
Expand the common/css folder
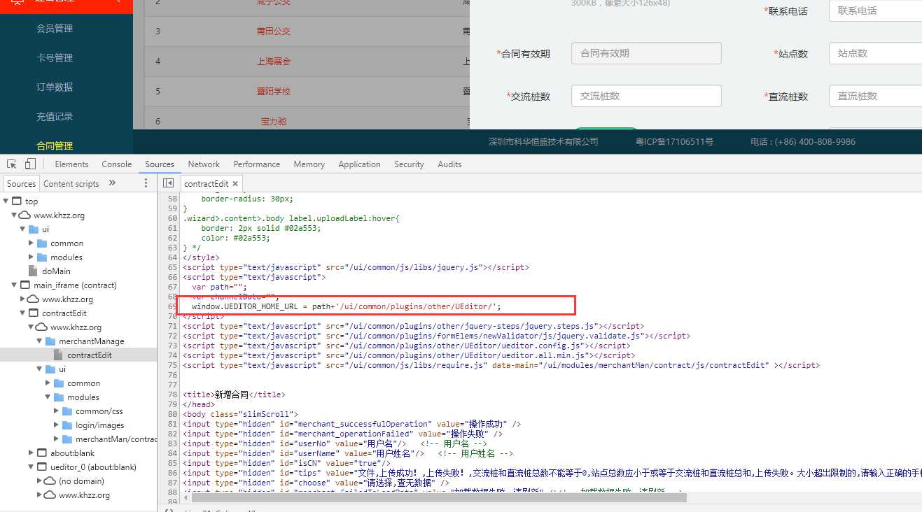pos(57,411)
